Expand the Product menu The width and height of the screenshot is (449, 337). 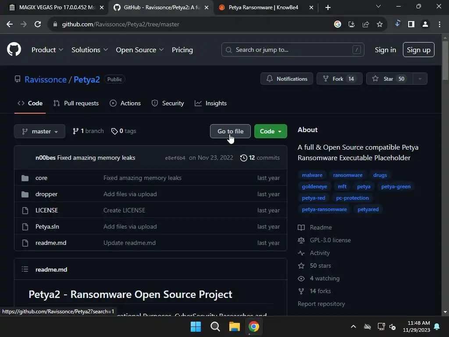pos(47,50)
